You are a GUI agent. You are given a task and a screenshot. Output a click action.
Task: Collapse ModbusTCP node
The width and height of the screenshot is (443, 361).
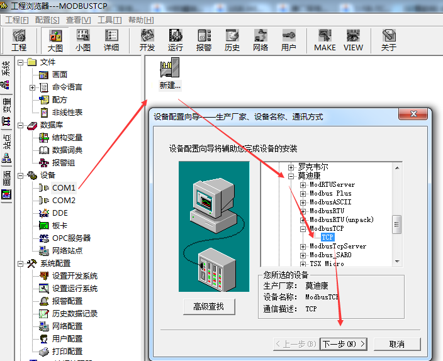click(303, 229)
